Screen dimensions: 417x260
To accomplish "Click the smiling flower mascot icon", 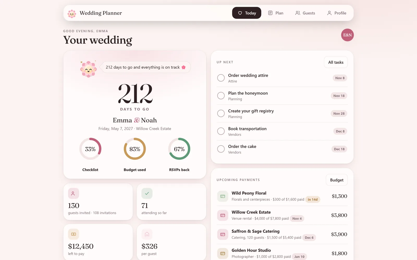I will (88, 69).
